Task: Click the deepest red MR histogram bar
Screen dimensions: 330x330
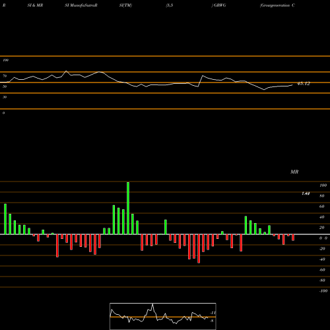Action: pyautogui.click(x=199, y=249)
